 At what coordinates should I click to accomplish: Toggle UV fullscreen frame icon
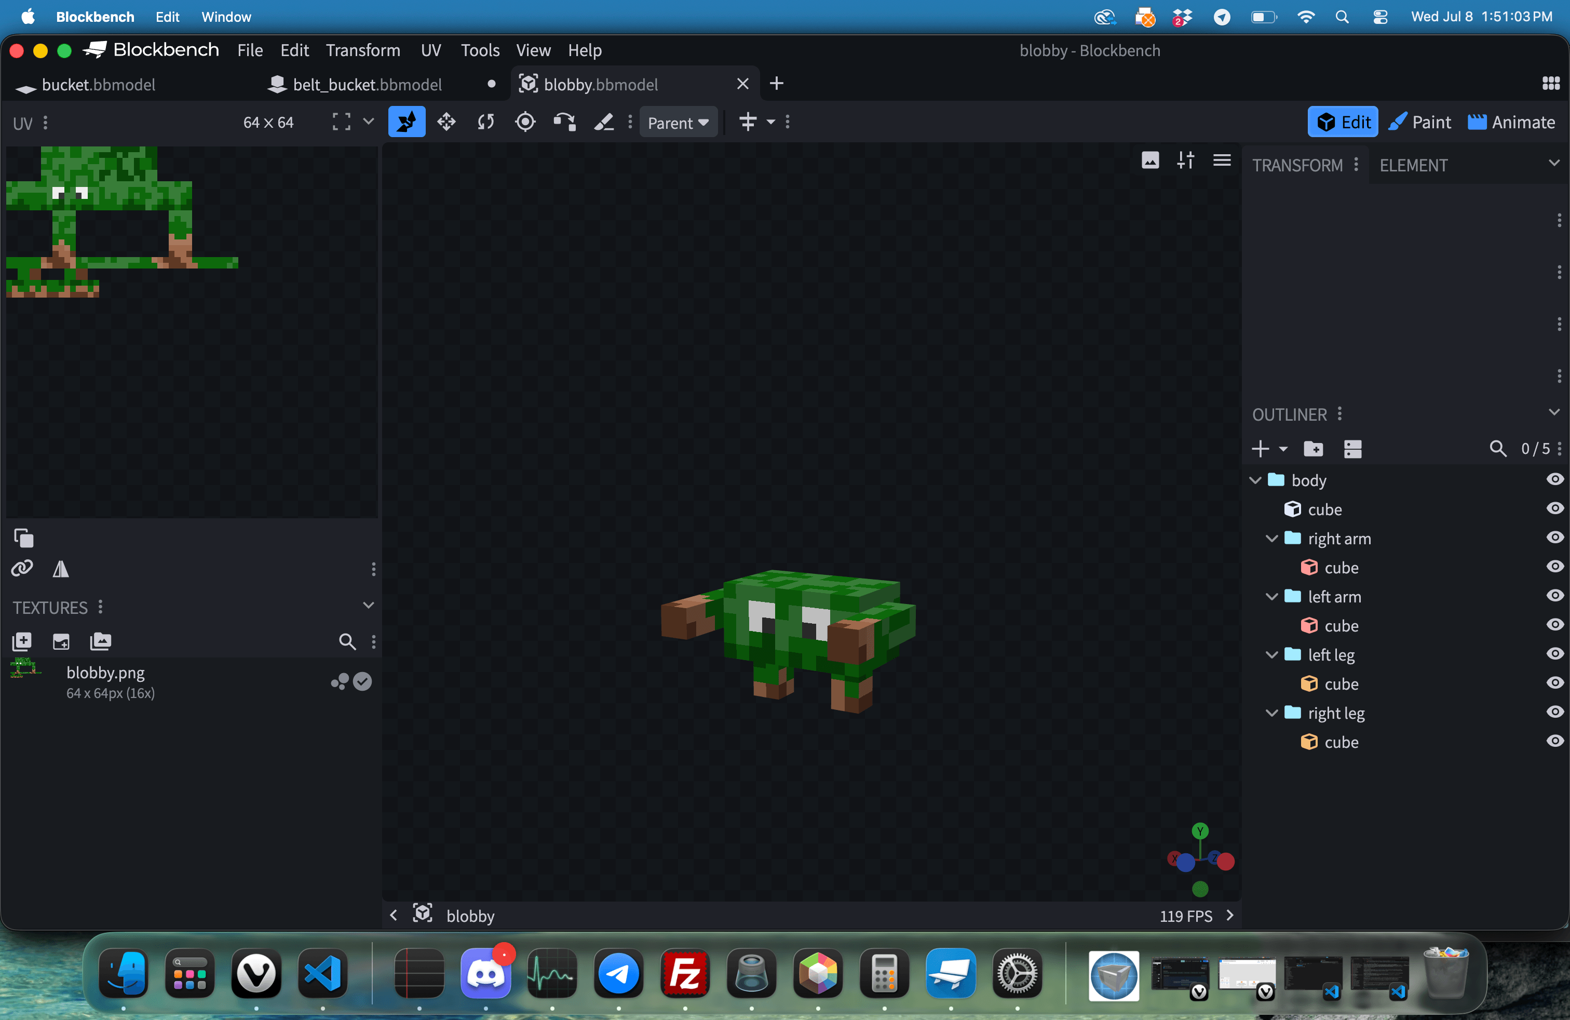341,122
